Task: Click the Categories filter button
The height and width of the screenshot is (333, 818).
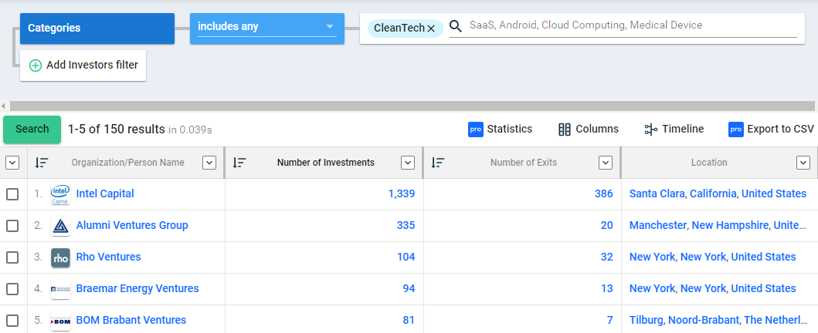Action: click(97, 29)
